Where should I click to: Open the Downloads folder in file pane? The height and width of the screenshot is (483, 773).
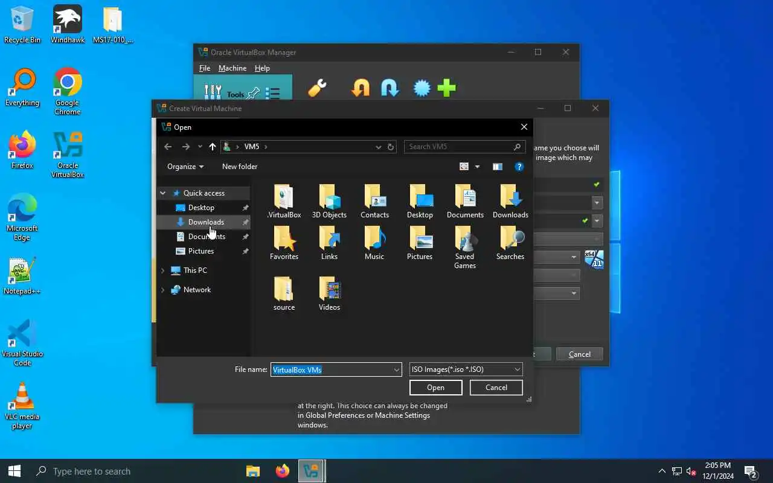(x=510, y=202)
